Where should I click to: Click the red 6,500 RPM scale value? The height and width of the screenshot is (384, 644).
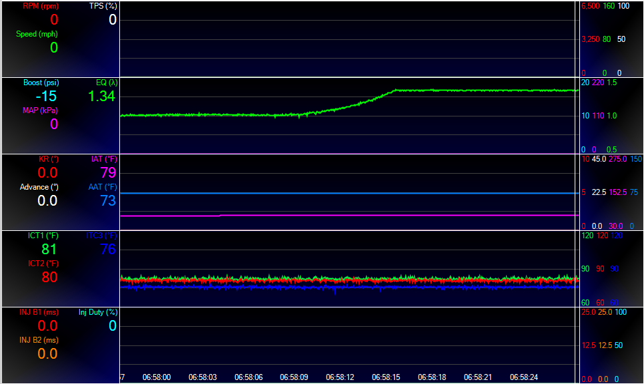589,6
